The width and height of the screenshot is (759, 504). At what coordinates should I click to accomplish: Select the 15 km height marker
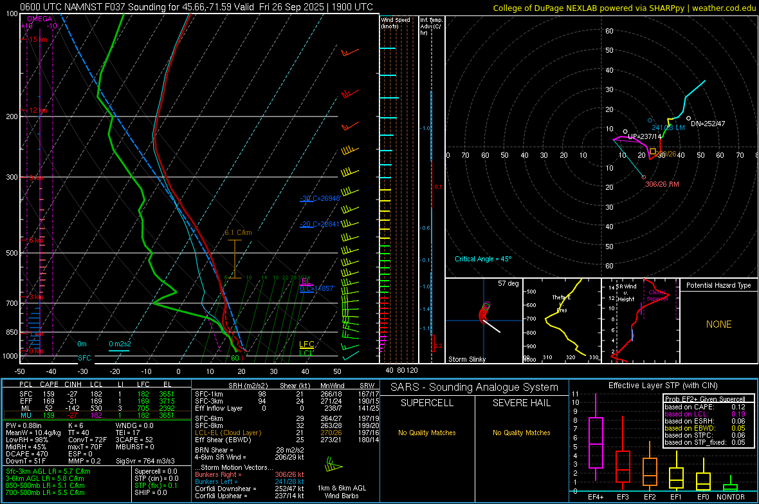click(38, 39)
